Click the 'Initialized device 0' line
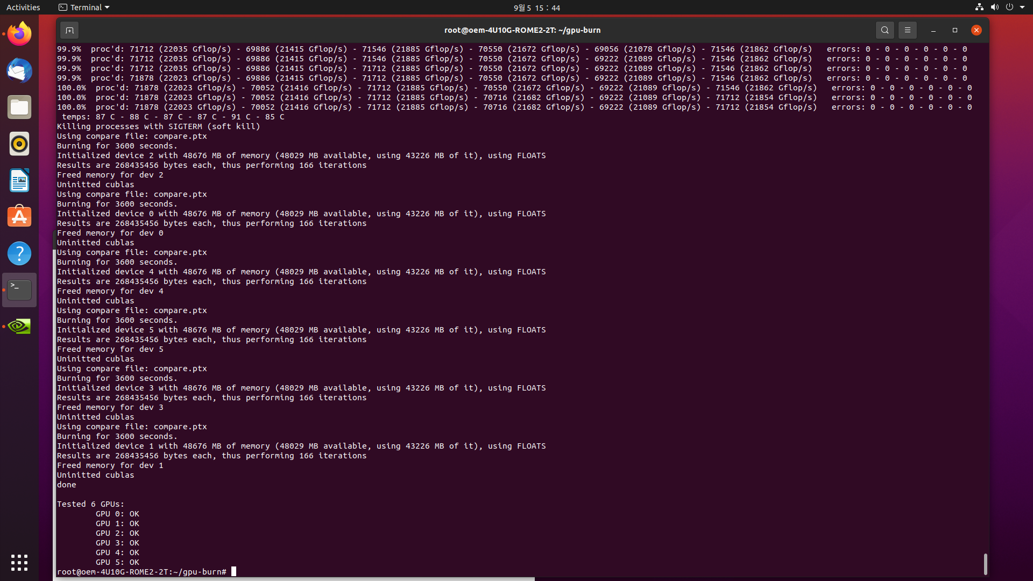The width and height of the screenshot is (1033, 581). [x=301, y=214]
